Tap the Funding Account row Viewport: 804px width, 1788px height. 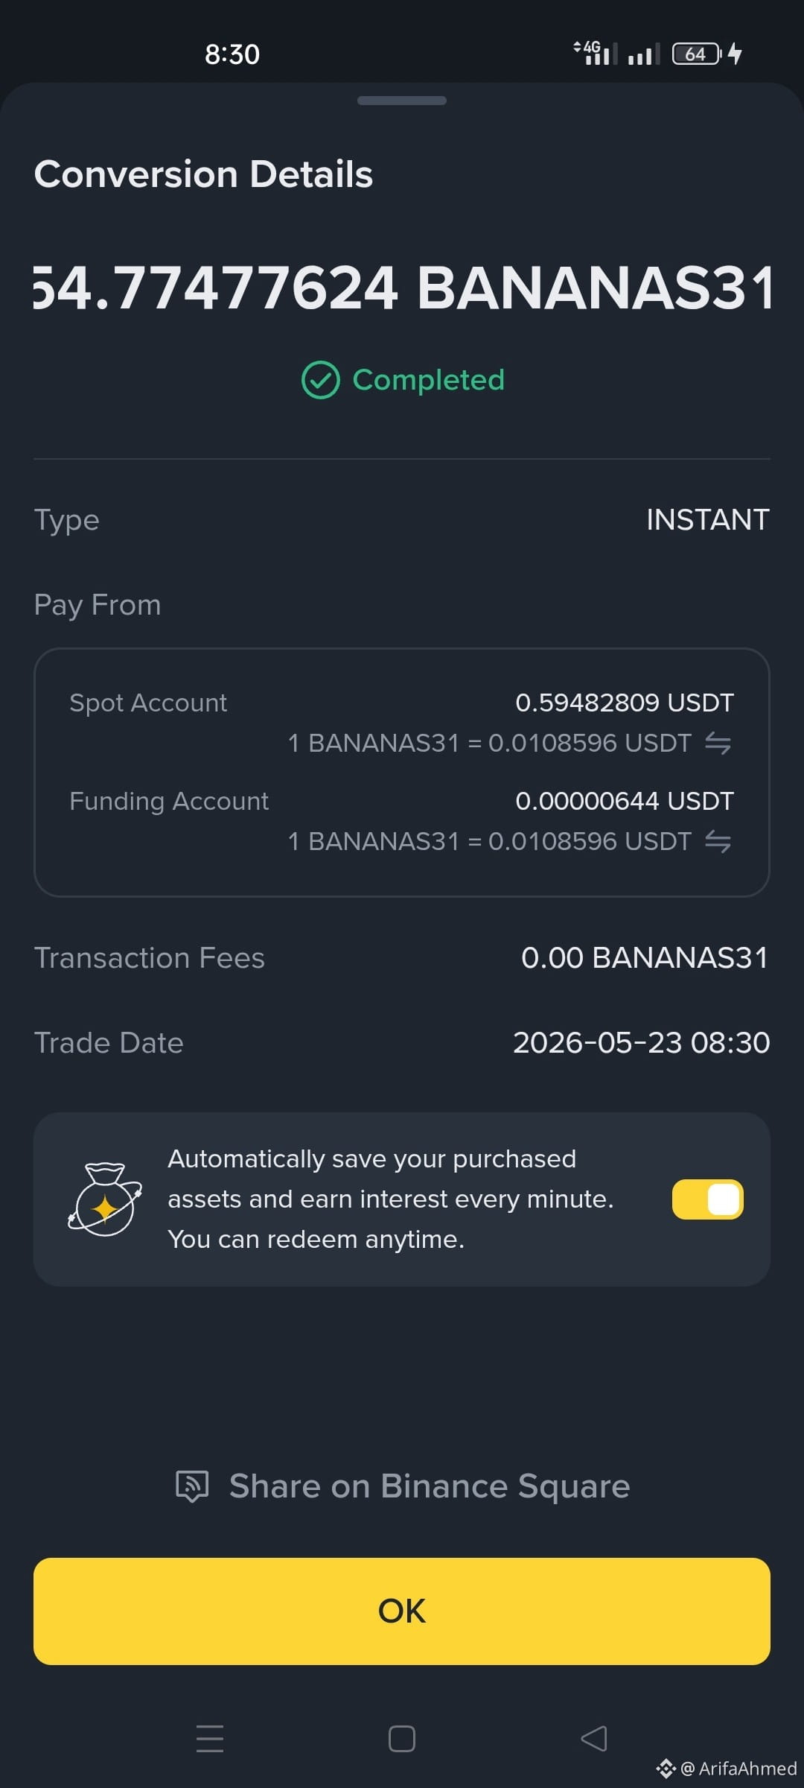click(402, 820)
